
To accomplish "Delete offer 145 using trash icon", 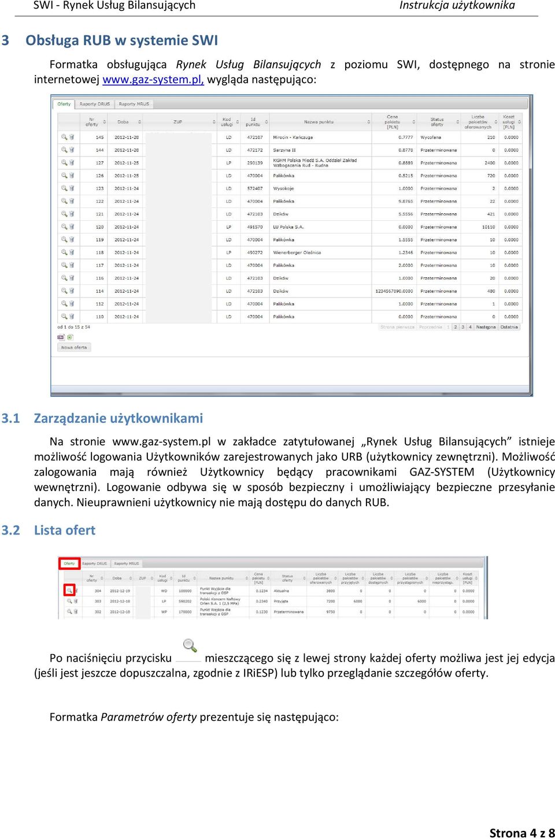I will pyautogui.click(x=72, y=137).
